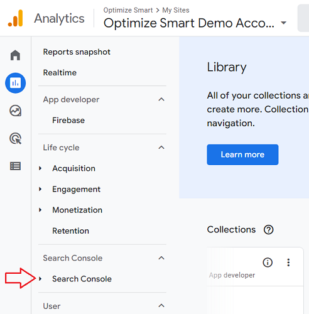Collapse the Life cycle section chevron
Image resolution: width=309 pixels, height=314 pixels.
(161, 148)
